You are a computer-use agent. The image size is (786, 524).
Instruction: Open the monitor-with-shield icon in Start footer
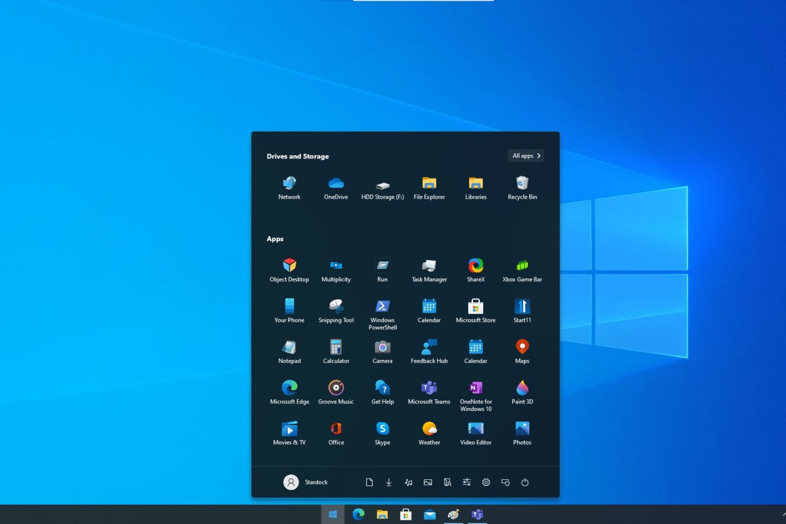pos(505,482)
